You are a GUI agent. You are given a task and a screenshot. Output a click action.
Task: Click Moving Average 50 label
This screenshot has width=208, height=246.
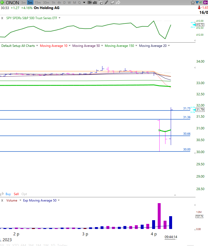point(86,46)
